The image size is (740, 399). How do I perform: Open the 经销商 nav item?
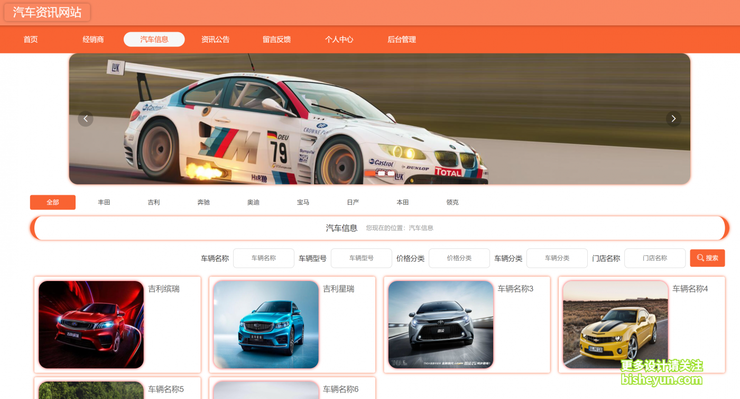[x=93, y=40]
